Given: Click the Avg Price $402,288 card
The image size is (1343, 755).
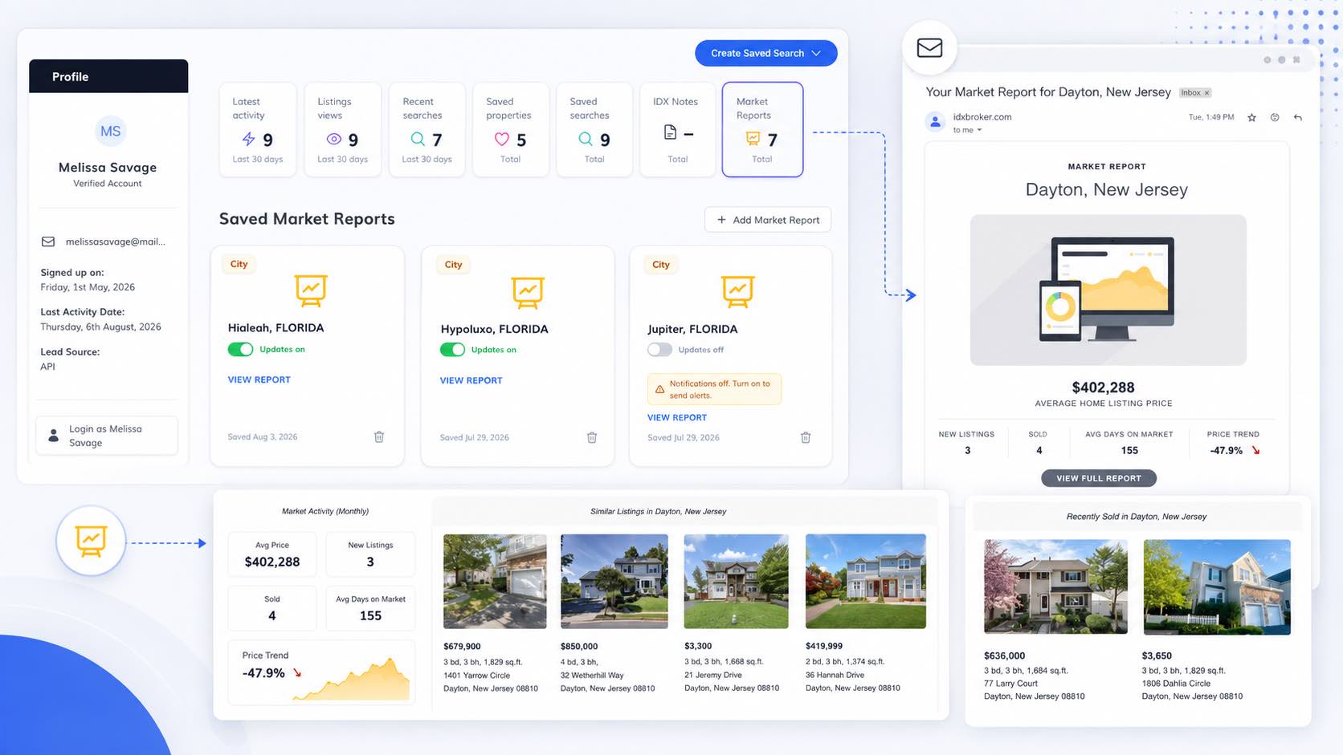Looking at the screenshot, I should (272, 554).
